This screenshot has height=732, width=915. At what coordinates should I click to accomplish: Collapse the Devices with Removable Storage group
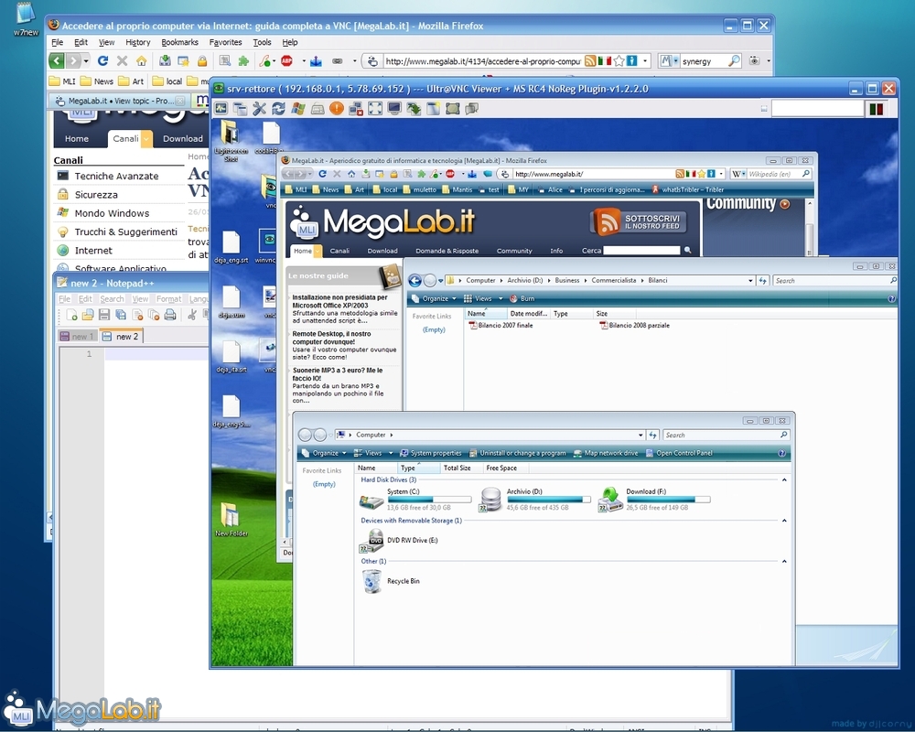click(x=784, y=521)
